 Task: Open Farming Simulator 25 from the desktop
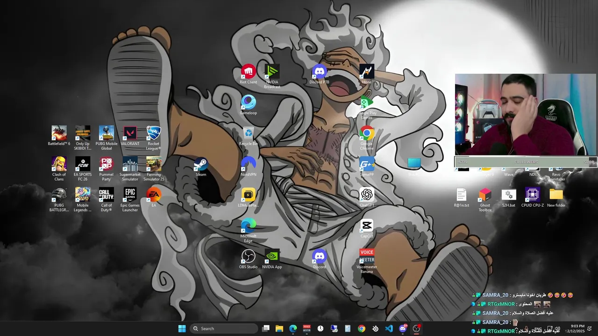154,169
